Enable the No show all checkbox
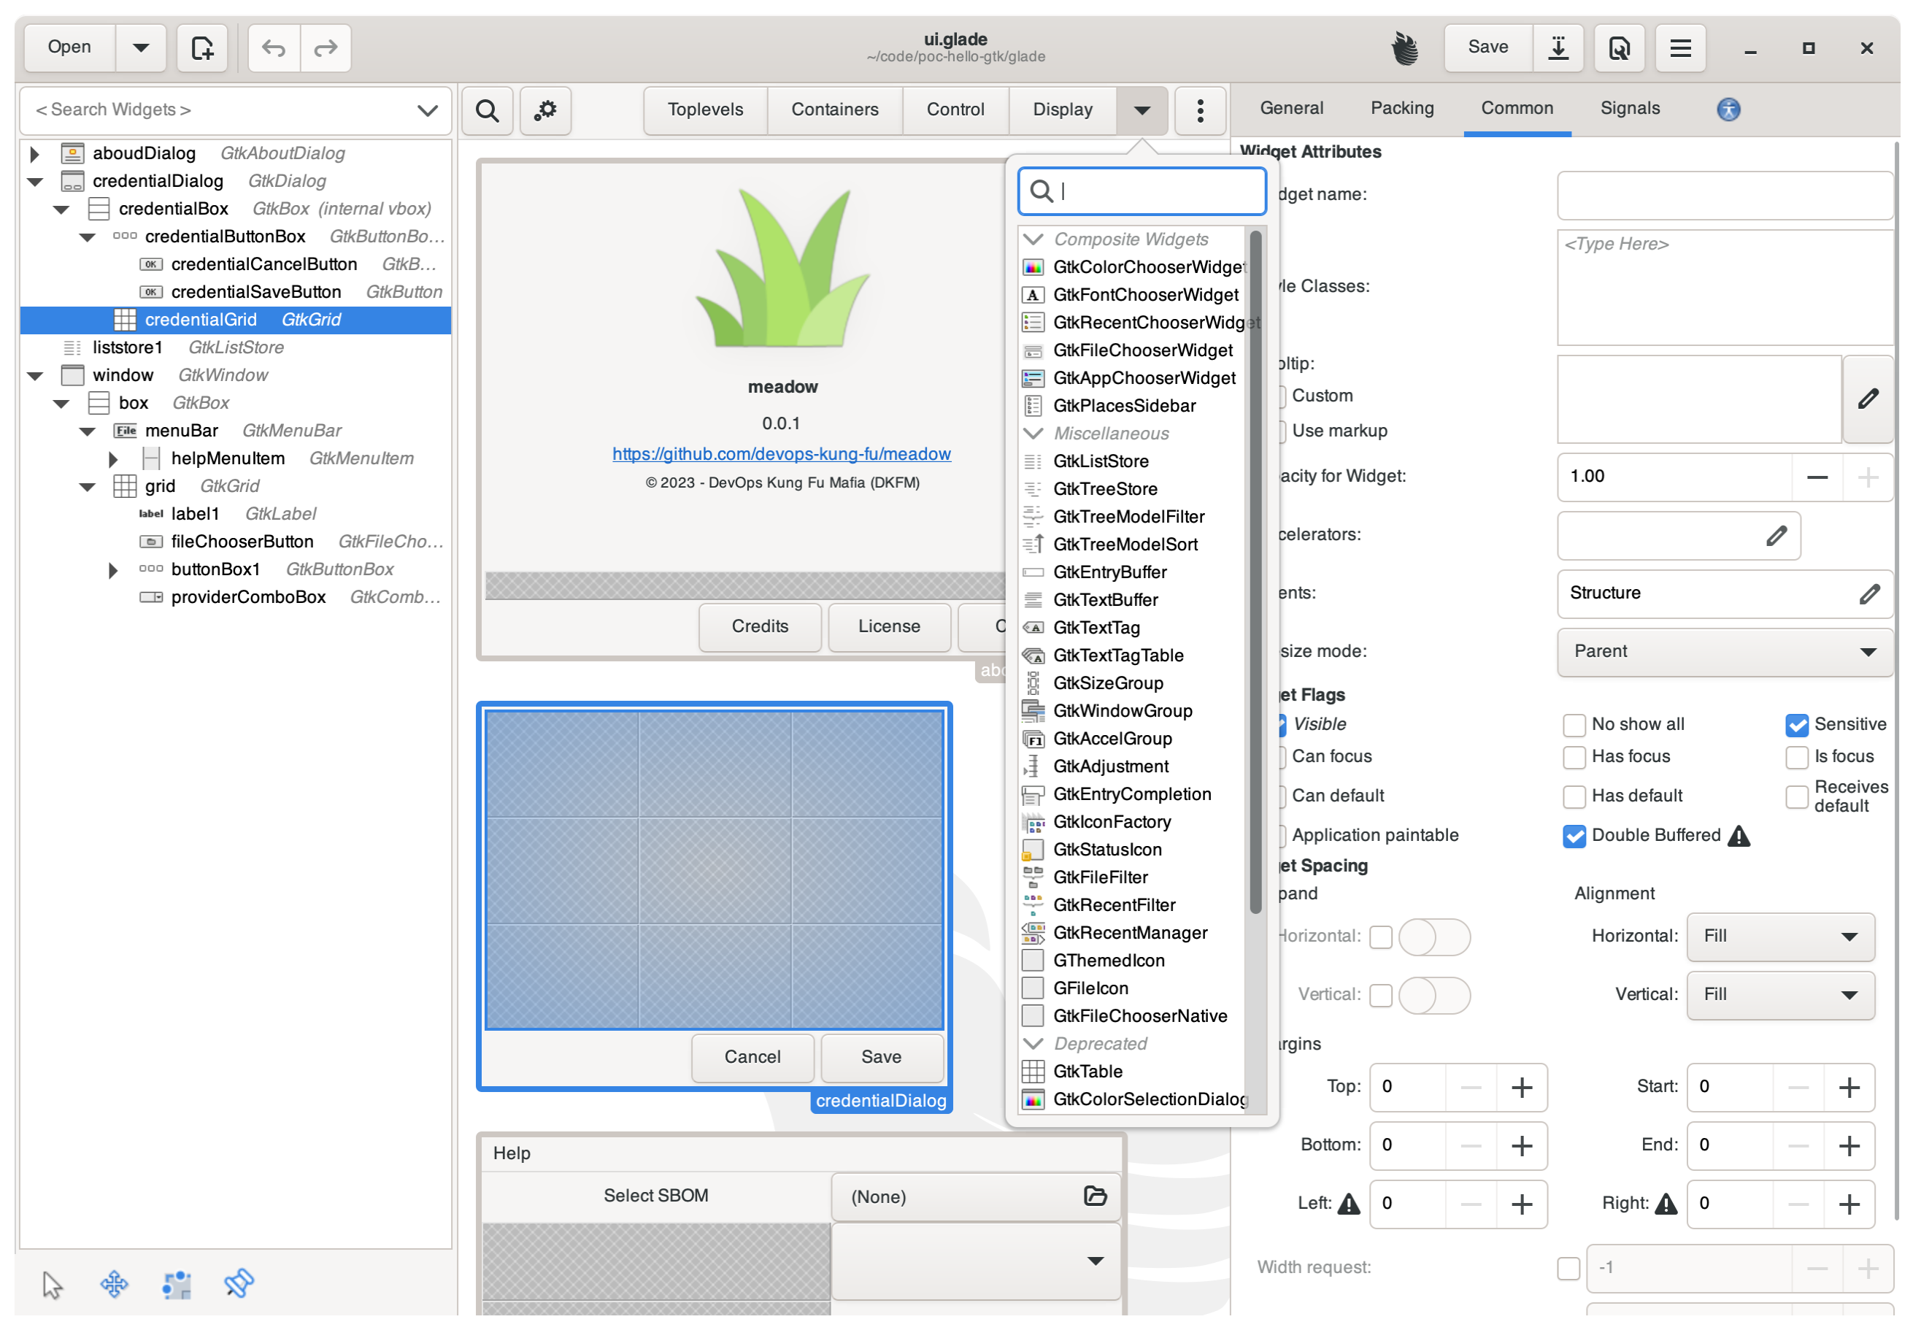This screenshot has width=1921, height=1330. click(1574, 725)
